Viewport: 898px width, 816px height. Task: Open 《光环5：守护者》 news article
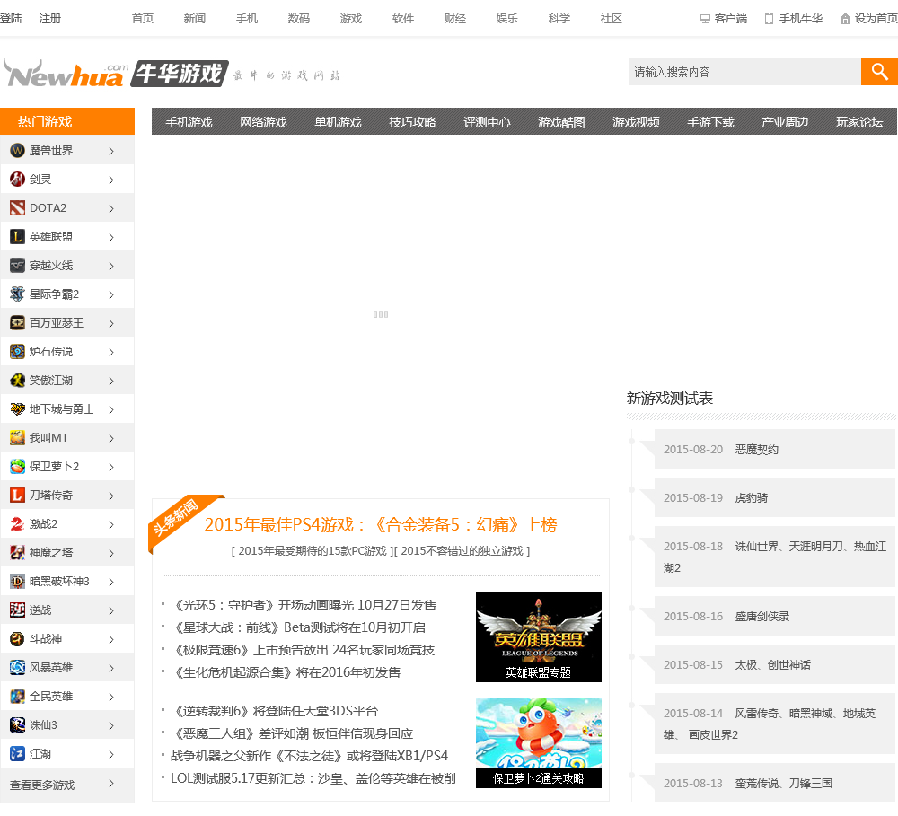pos(304,605)
